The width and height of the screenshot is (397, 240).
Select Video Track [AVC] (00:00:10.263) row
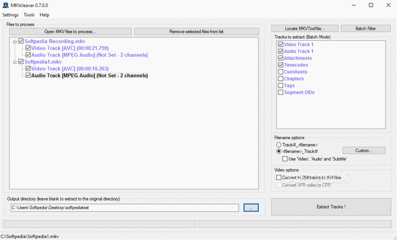[70, 69]
